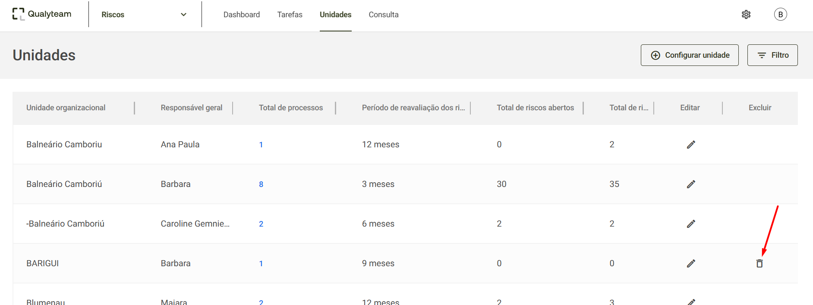Screen dimensions: 813x305
Task: Edit the -Balneário Camboriú unit of Caroline
Action: click(x=691, y=224)
